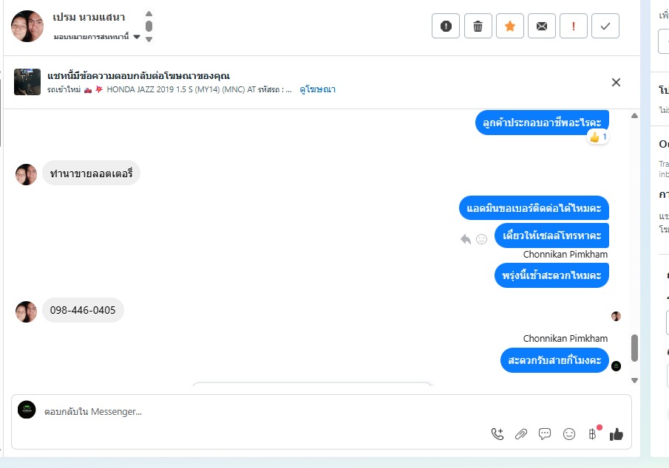This screenshot has width=669, height=468.
Task: Add emoji reaction to เดี๋ยวให้เซลล์โทรหาคะ message
Action: click(482, 239)
